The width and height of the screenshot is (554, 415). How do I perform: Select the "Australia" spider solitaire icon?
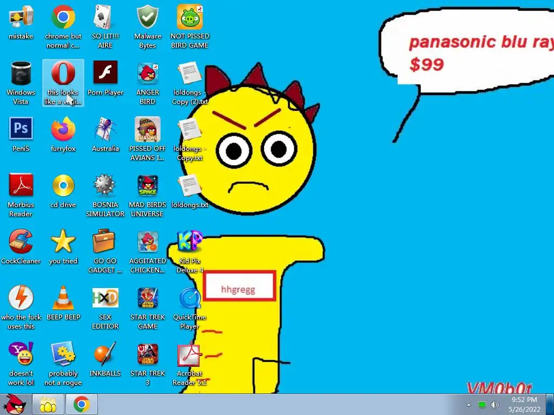tap(105, 130)
